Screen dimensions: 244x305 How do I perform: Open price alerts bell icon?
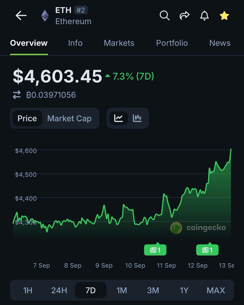204,16
